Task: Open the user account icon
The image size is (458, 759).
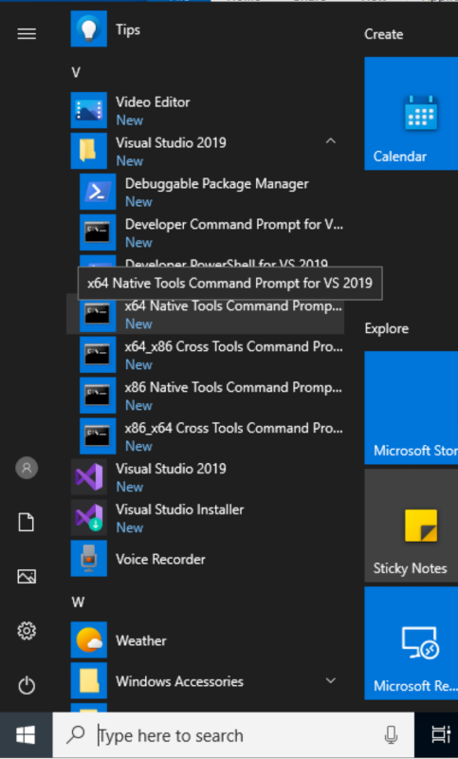Action: 27,468
